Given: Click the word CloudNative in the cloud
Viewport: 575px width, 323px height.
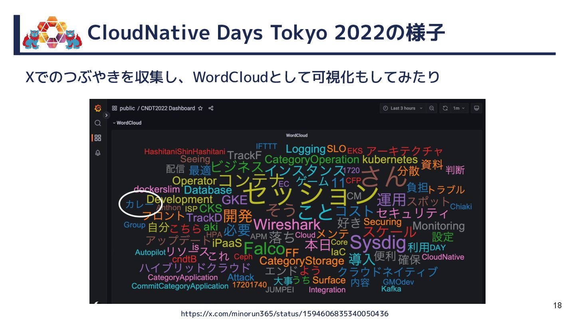Looking at the screenshot, I should pyautogui.click(x=443, y=257).
